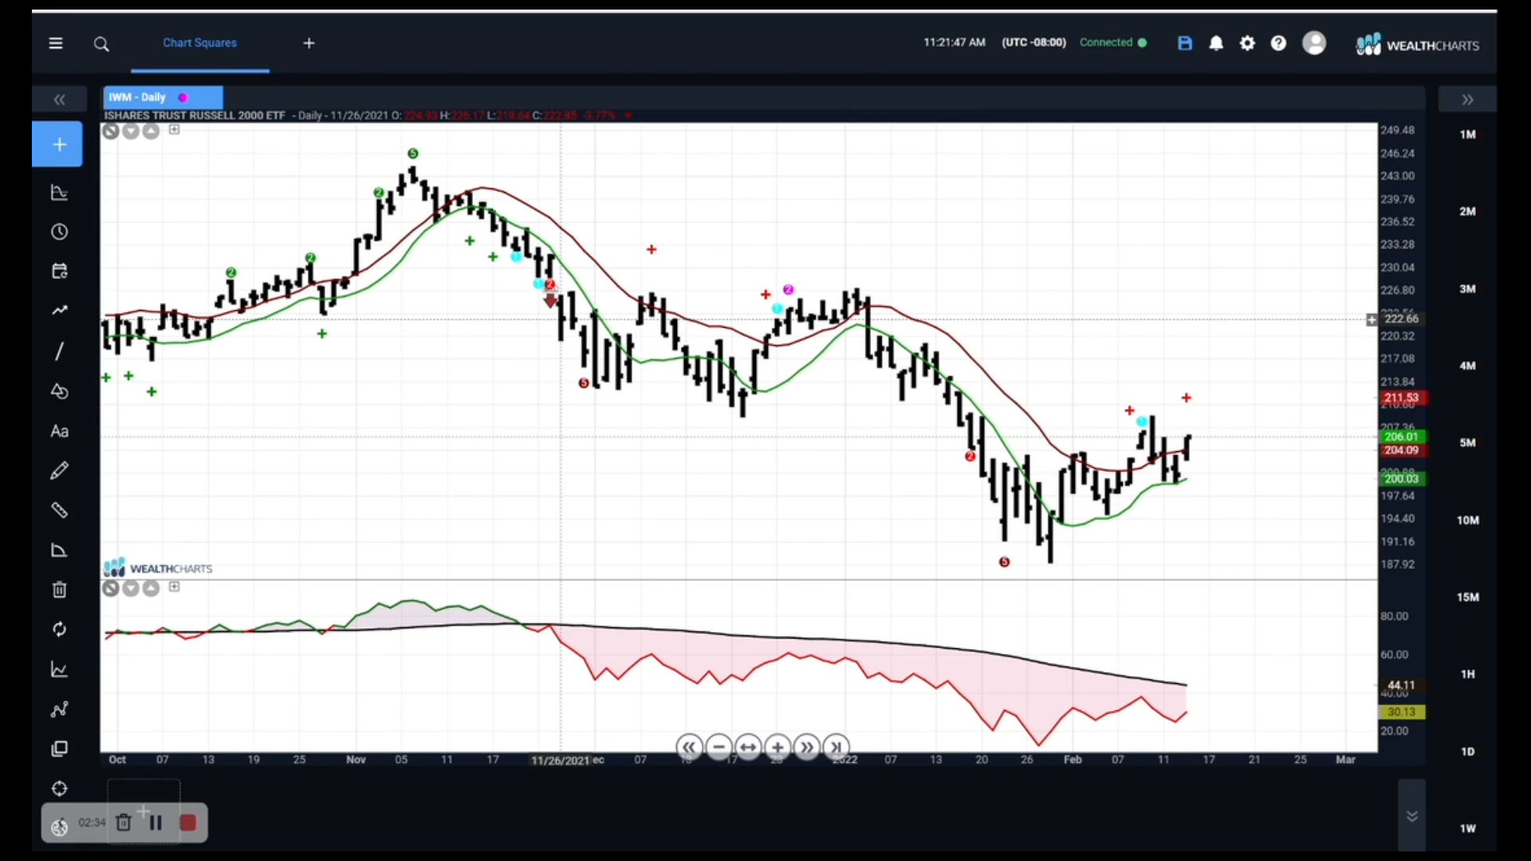
Task: Select the 2M timeframe
Action: 1467,211
